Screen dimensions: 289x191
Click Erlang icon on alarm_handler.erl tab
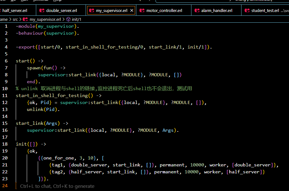(x=197, y=10)
